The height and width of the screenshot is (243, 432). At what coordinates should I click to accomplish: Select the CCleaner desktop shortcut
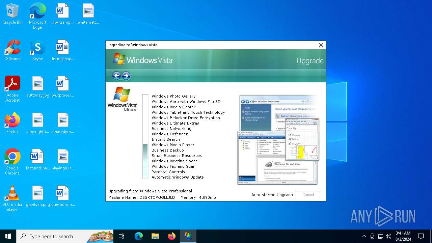(x=12, y=50)
